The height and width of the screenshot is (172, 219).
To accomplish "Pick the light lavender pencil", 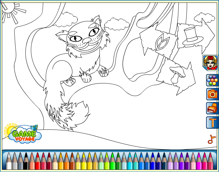I will pyautogui.click(x=170, y=161).
